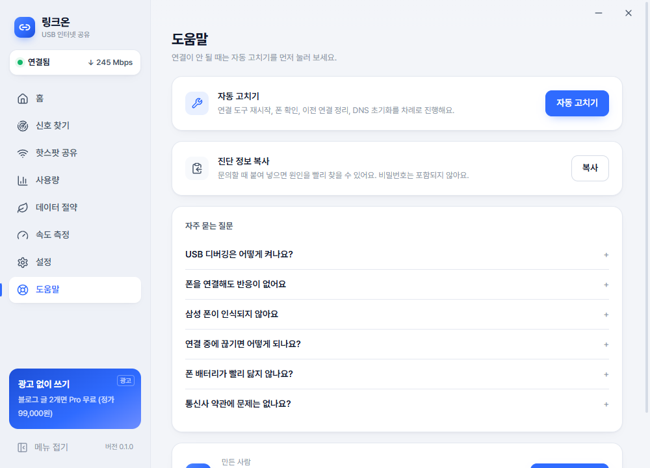Click the bar chart icon beside 사용량
This screenshot has width=650, height=468.
[x=23, y=180]
